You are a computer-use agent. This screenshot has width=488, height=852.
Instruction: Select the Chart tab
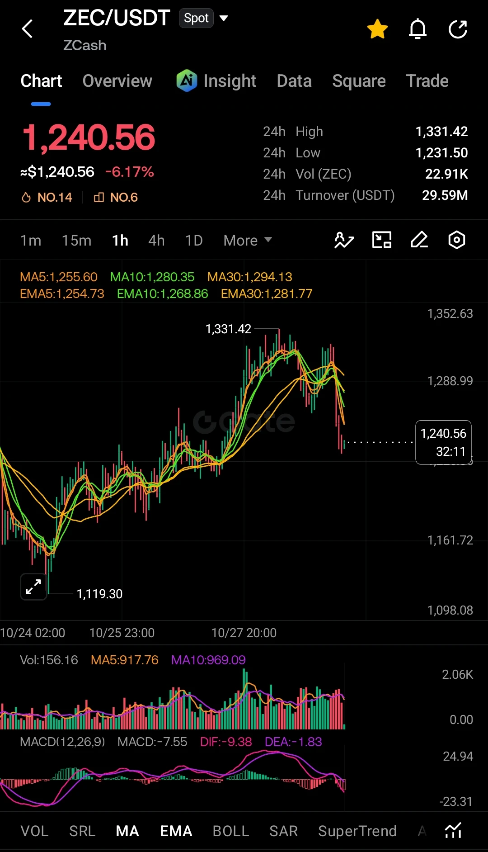(41, 81)
